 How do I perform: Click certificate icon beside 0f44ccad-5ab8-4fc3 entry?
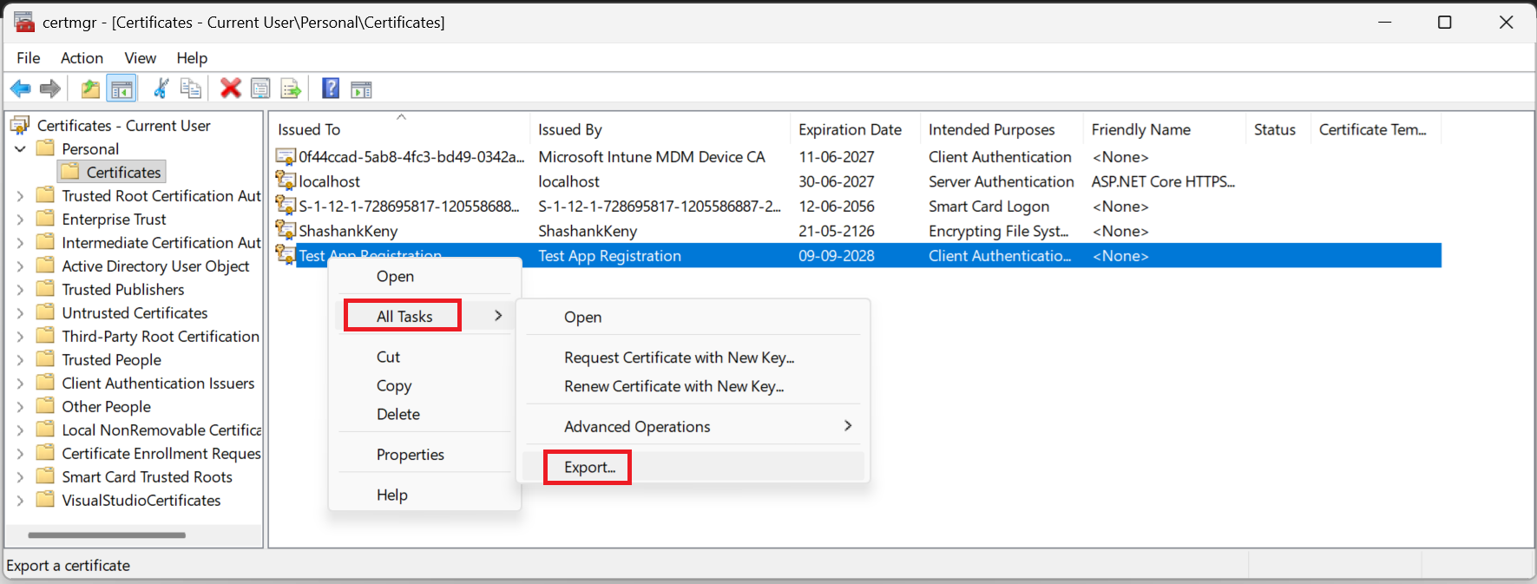point(286,156)
